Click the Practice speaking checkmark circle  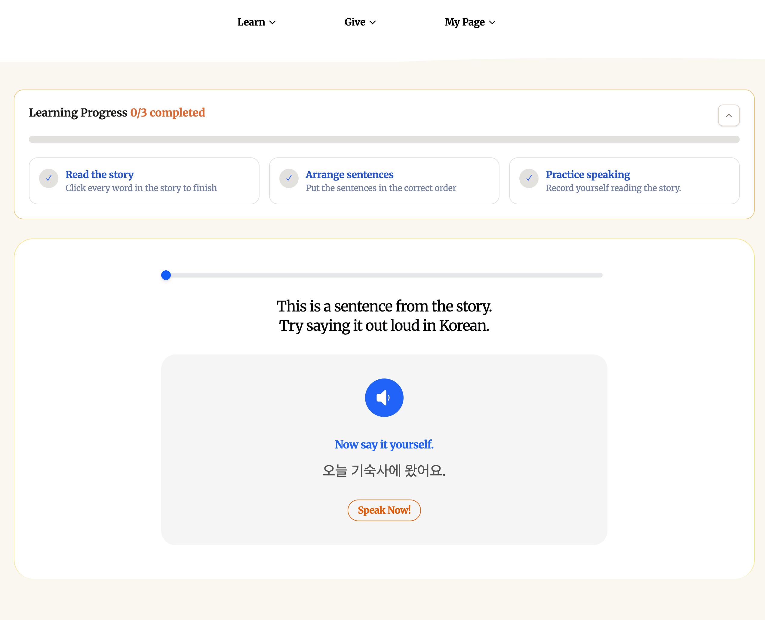point(529,178)
